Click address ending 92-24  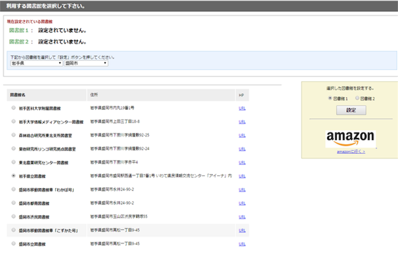120,148
